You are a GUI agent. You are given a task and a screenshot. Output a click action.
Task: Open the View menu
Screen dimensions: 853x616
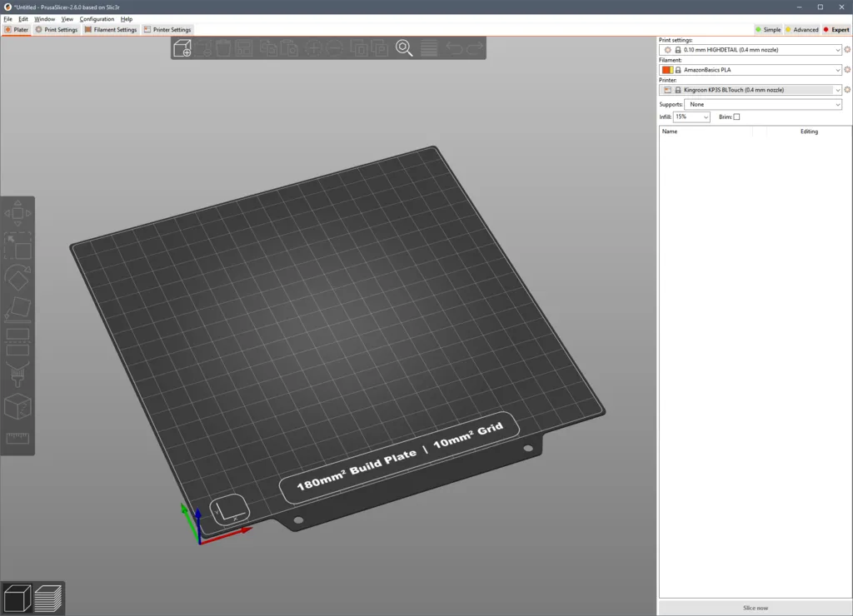pyautogui.click(x=67, y=19)
